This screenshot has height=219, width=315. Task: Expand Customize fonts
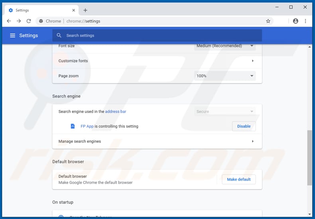pyautogui.click(x=252, y=61)
